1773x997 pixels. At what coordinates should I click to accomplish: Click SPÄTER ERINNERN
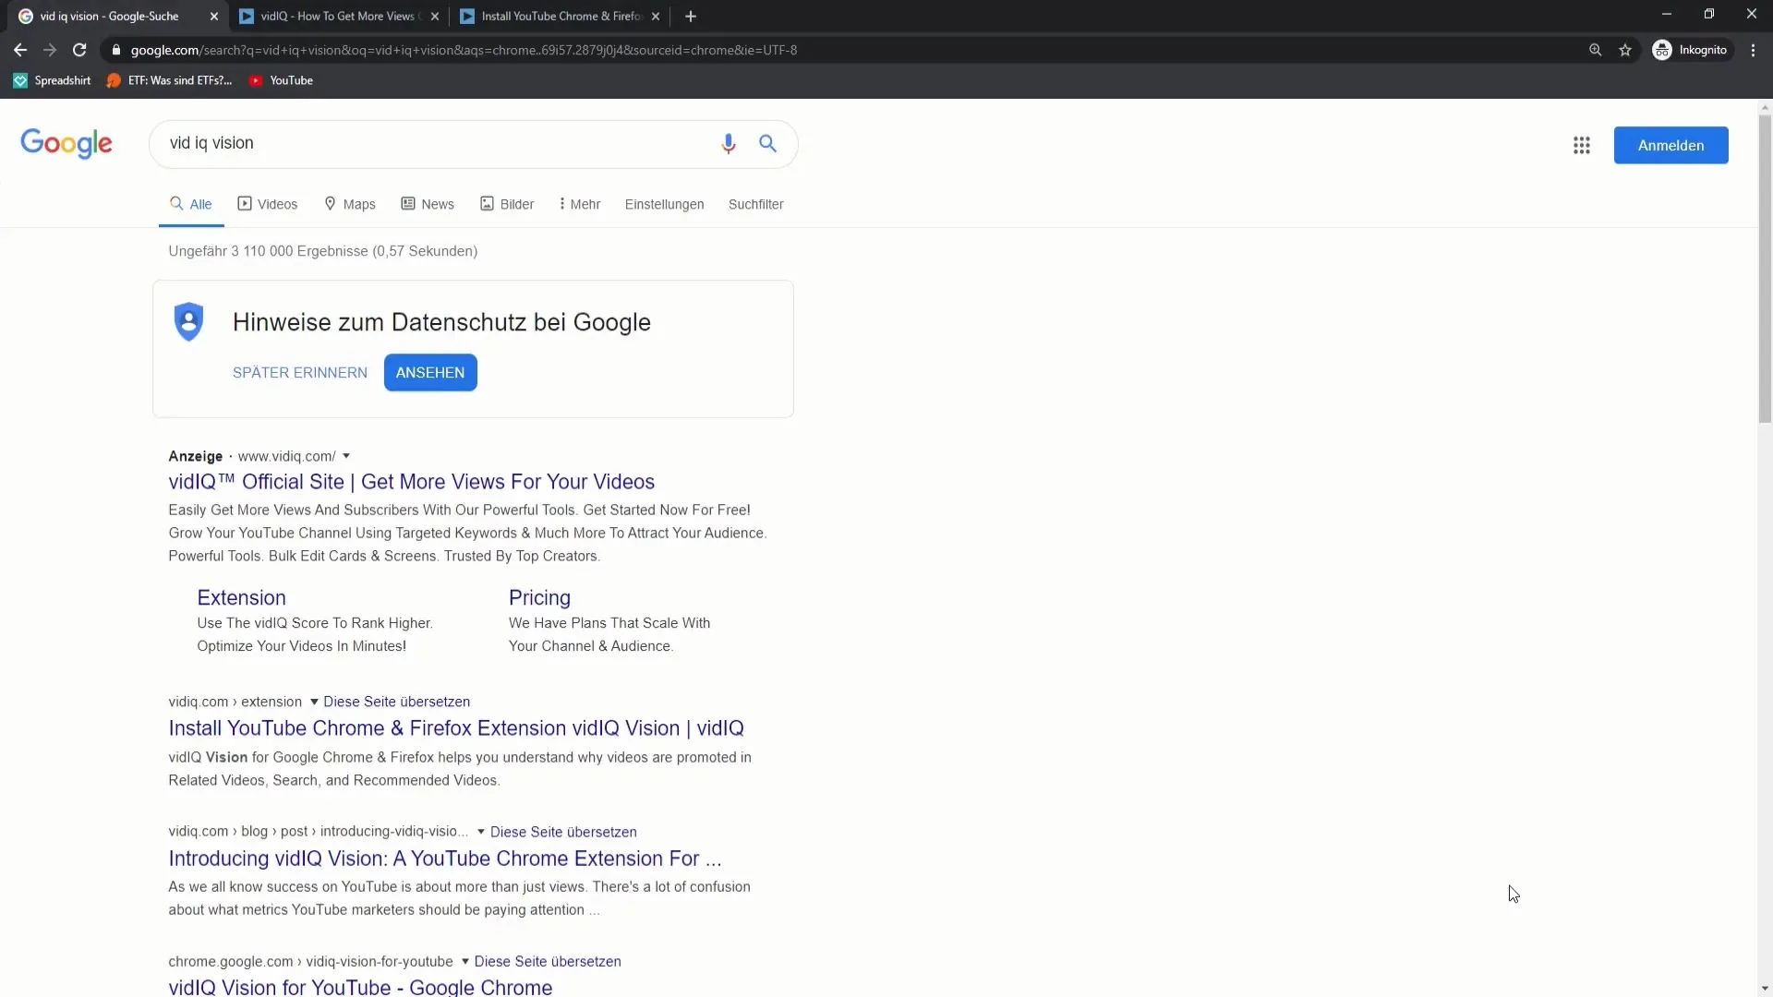tap(300, 372)
